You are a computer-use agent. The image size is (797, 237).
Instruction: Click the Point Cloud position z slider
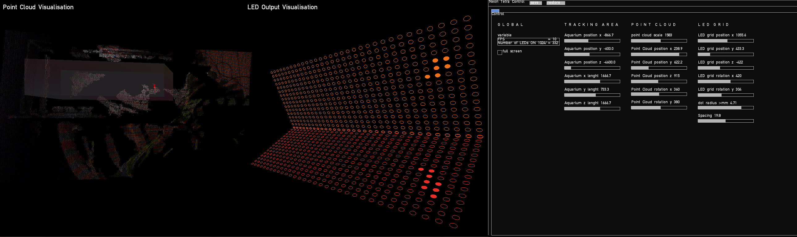(659, 81)
